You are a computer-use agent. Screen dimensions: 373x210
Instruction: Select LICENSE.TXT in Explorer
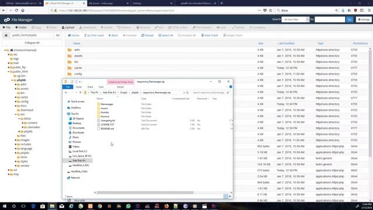click(107, 124)
